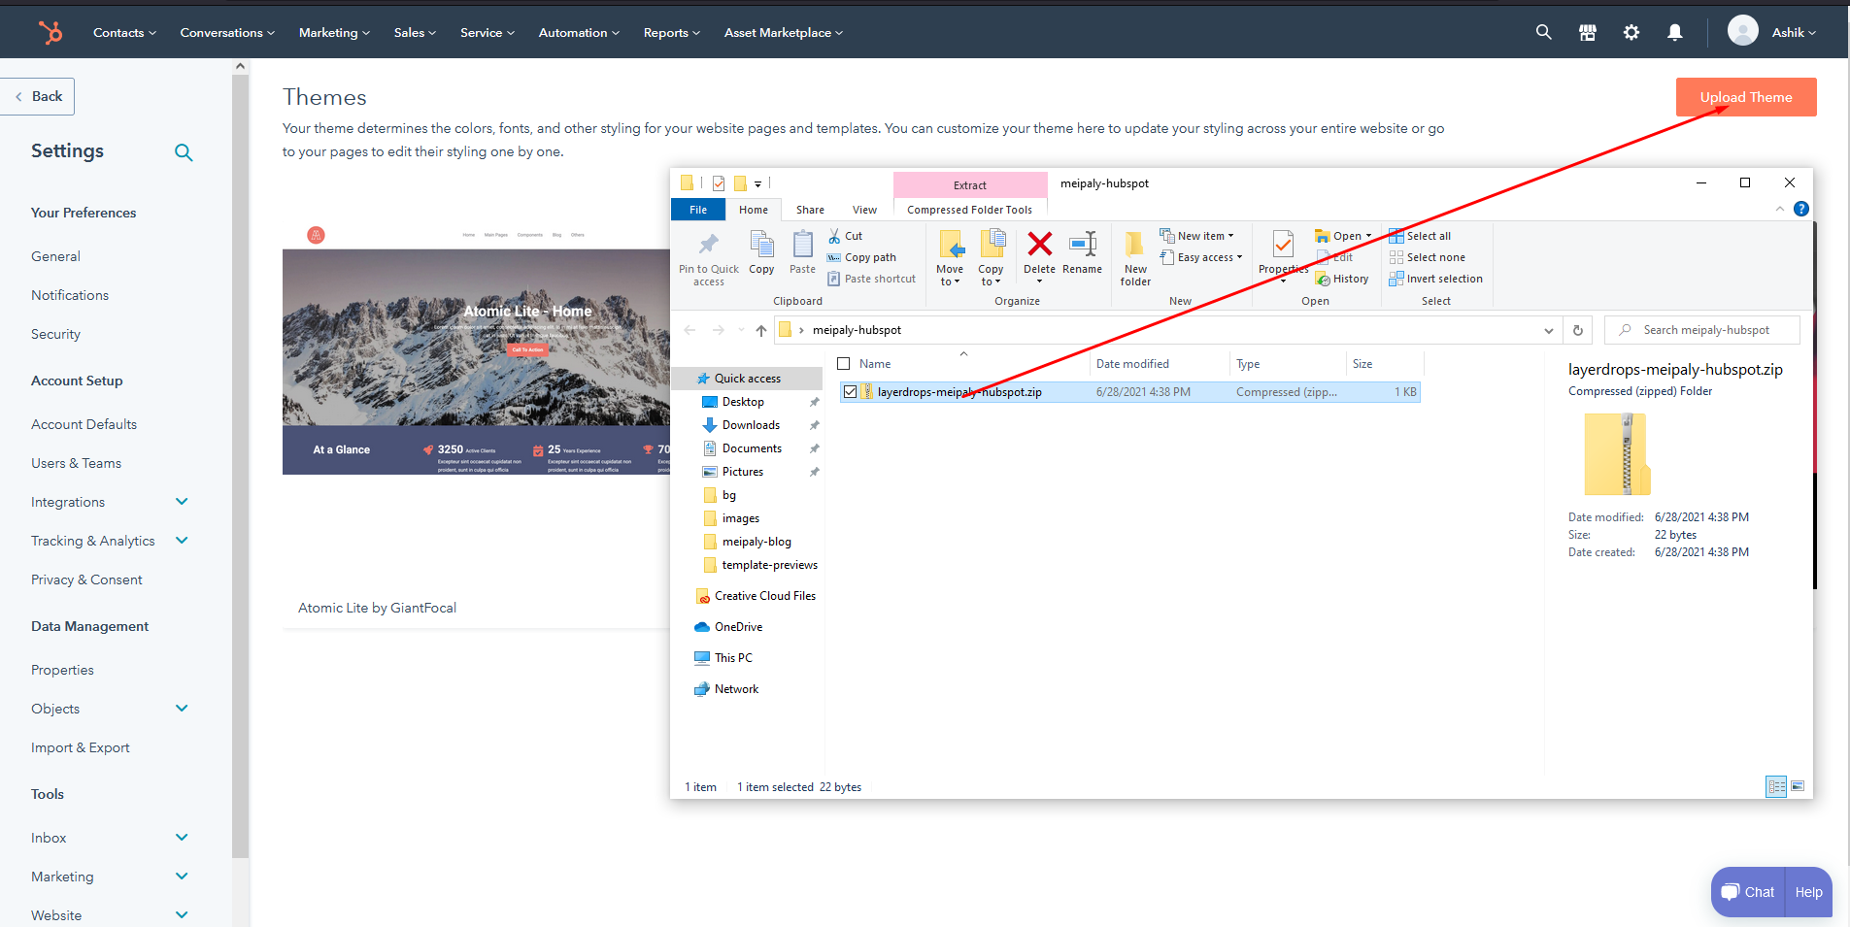Open the settings gear in top bar

(1631, 32)
